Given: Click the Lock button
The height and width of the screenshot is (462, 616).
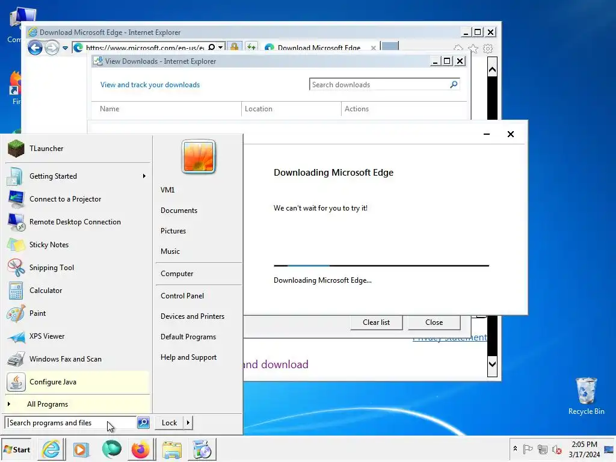Looking at the screenshot, I should [169, 423].
